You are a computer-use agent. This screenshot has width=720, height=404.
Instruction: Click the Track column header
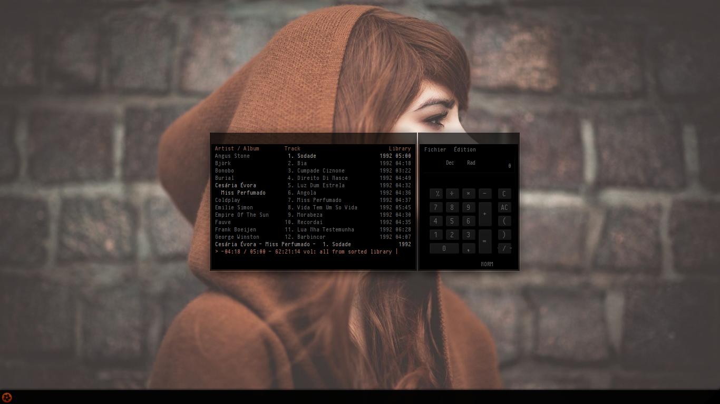click(x=293, y=148)
